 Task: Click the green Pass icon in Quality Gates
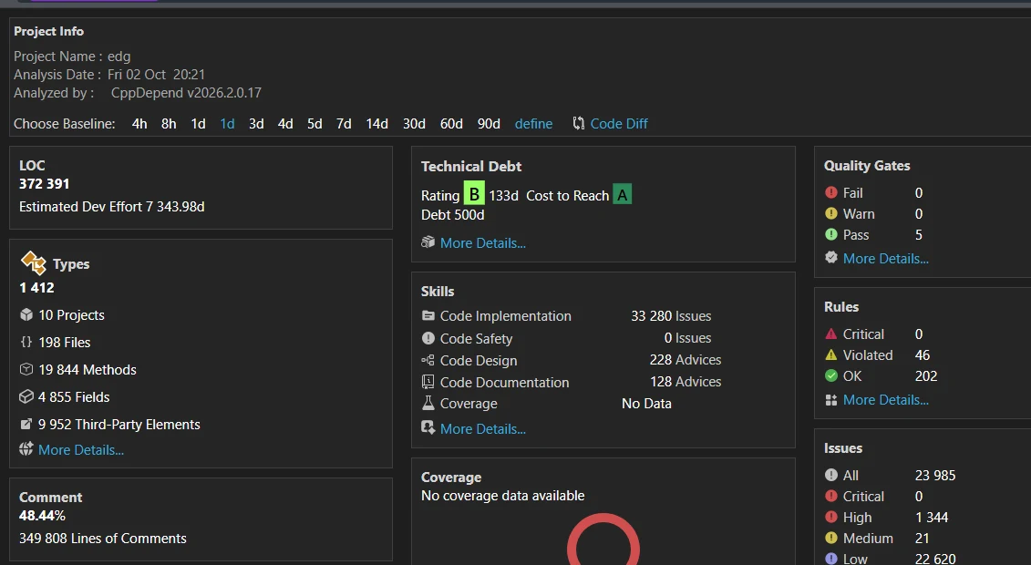(x=831, y=234)
